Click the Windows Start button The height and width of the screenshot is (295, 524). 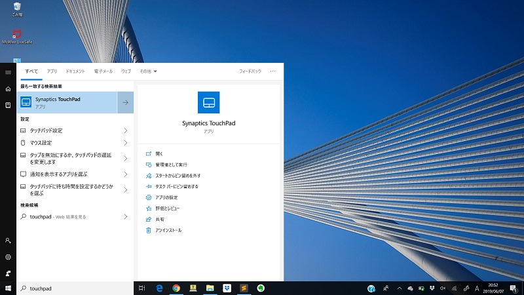click(x=8, y=288)
